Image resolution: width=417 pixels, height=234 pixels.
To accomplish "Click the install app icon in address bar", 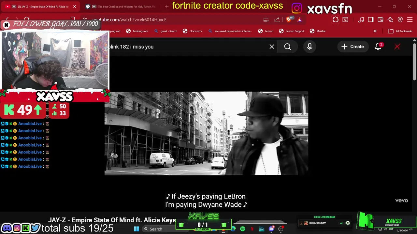I will coord(266,19).
